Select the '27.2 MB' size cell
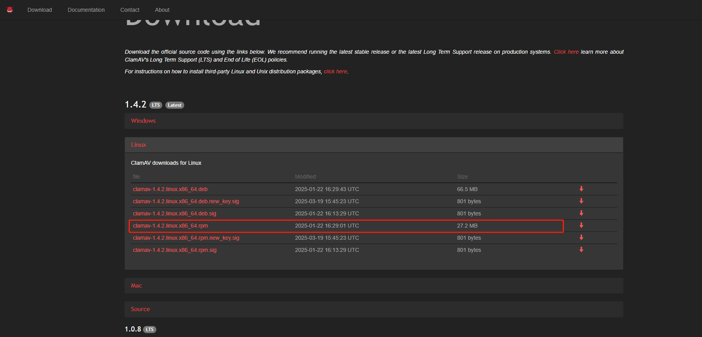Screen dimensions: 702x337 click(467, 226)
